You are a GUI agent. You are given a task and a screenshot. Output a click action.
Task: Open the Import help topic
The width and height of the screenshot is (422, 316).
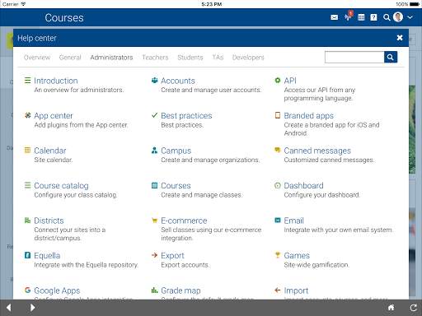tap(296, 290)
